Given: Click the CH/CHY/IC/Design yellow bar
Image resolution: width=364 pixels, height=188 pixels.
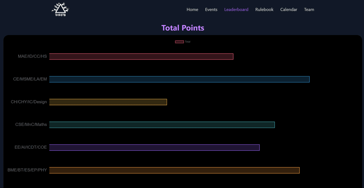Looking at the screenshot, I should pyautogui.click(x=108, y=102).
